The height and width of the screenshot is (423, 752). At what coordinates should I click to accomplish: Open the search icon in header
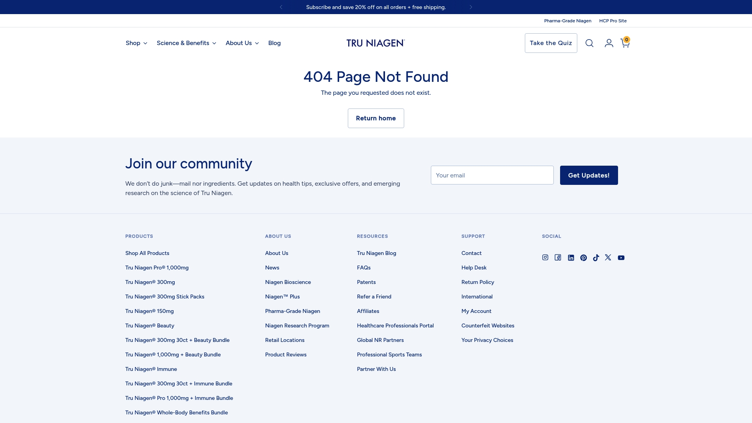tap(589, 43)
